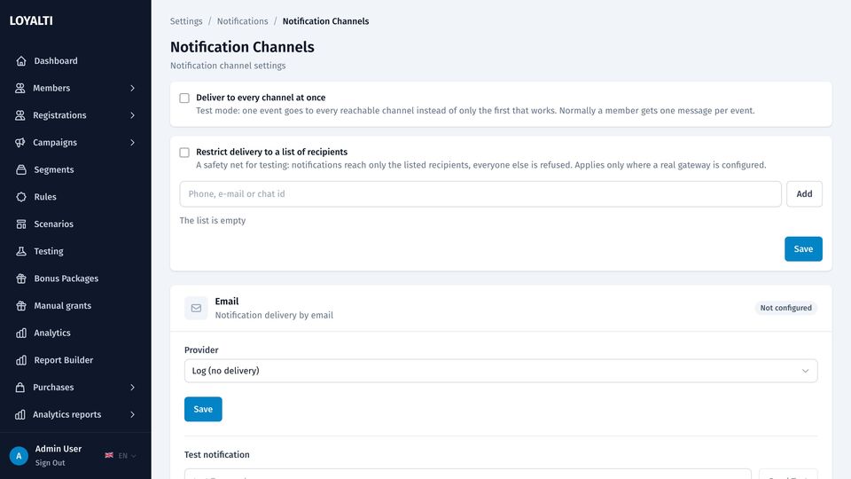Image resolution: width=851 pixels, height=479 pixels.
Task: Click the Segments icon in sidebar
Action: point(21,169)
